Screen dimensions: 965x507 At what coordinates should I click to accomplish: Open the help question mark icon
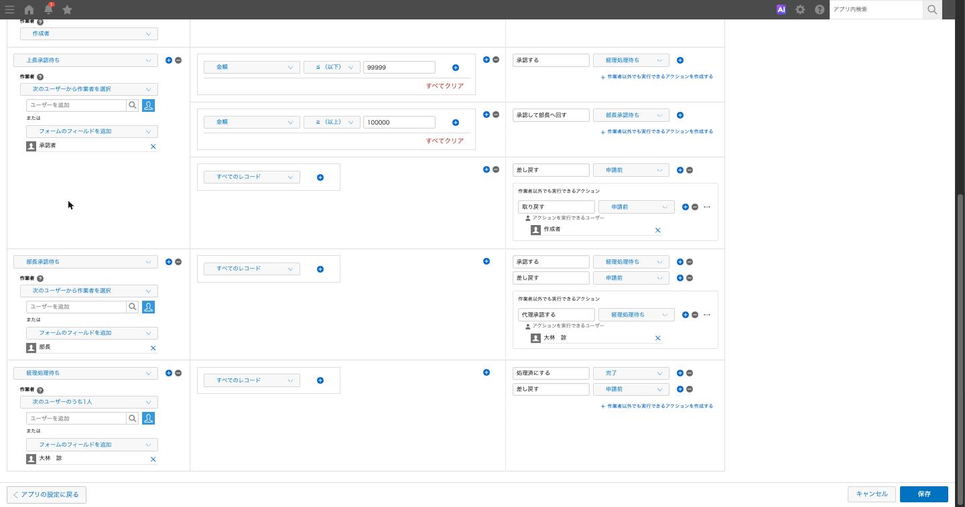tap(820, 9)
